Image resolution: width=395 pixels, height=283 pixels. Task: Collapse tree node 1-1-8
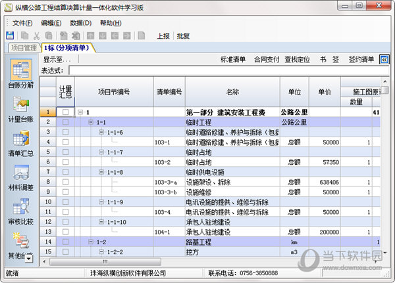click(101, 172)
